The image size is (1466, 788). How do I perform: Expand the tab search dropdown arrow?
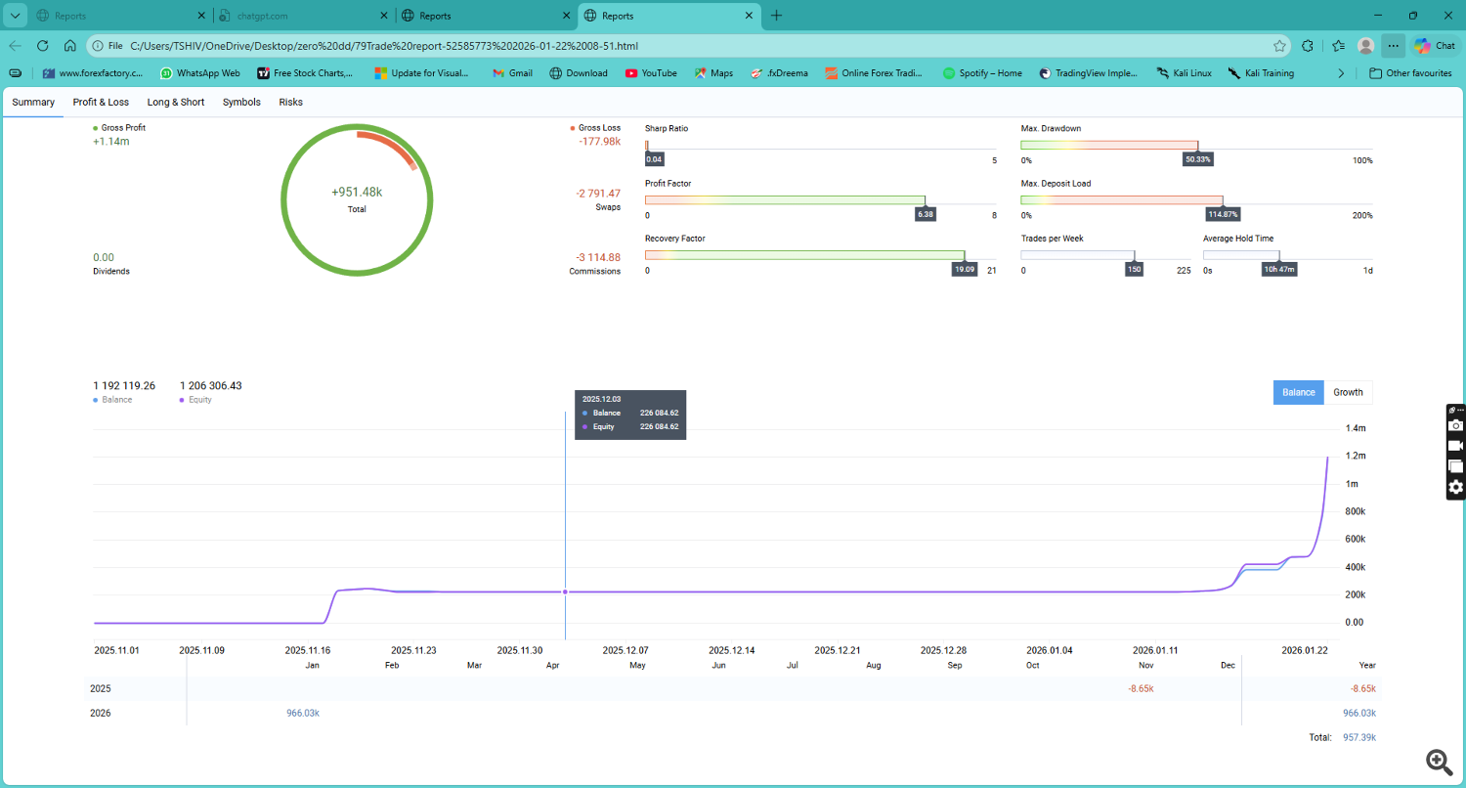(15, 16)
